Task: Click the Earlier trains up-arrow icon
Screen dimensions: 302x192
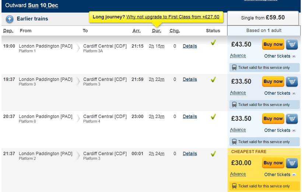Action: [10, 19]
